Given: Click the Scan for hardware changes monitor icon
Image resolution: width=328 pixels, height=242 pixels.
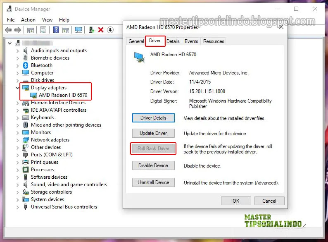Looking at the screenshot, I should pyautogui.click(x=78, y=30).
